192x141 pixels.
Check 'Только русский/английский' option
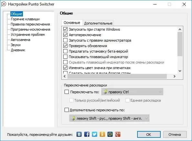(x=71, y=100)
